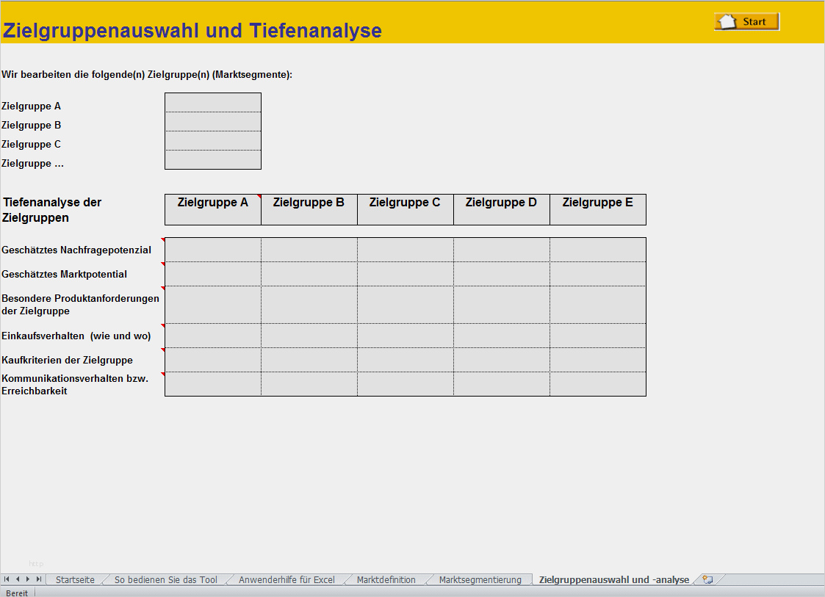Jump to last sheet tab arrow
The width and height of the screenshot is (825, 597).
[x=39, y=579]
